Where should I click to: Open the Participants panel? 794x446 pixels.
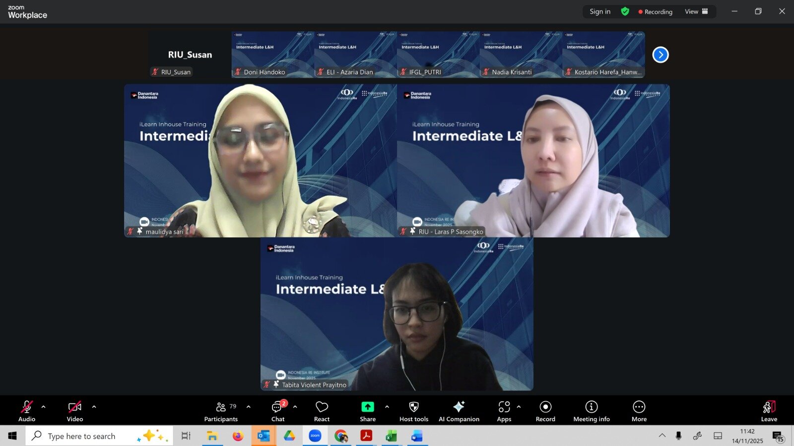click(x=221, y=411)
